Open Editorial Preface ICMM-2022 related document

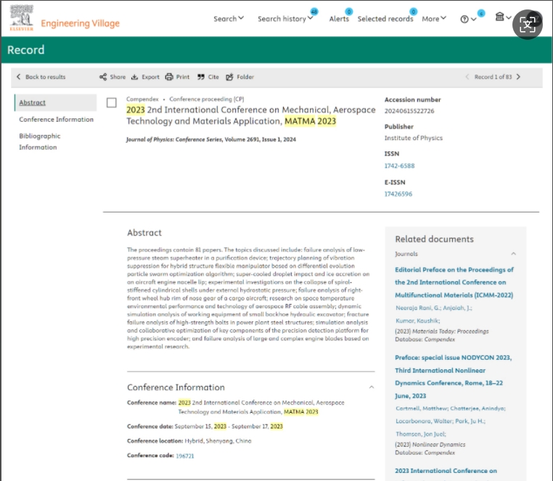click(x=454, y=282)
